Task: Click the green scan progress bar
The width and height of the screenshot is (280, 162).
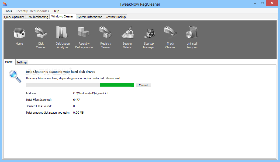Action: click(80, 85)
